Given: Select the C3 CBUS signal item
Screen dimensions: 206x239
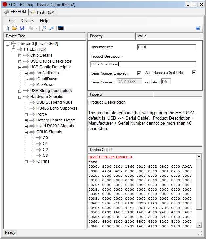Looking at the screenshot, I should [x=45, y=156].
